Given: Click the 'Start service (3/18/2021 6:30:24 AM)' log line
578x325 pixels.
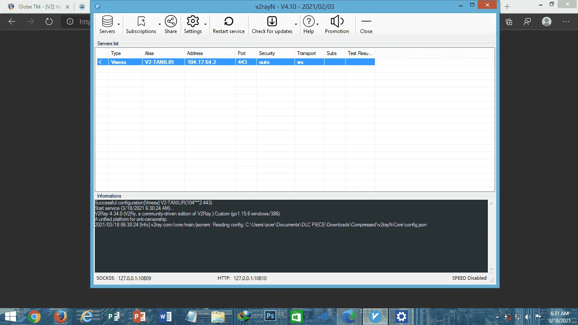Looking at the screenshot, I should pos(134,208).
